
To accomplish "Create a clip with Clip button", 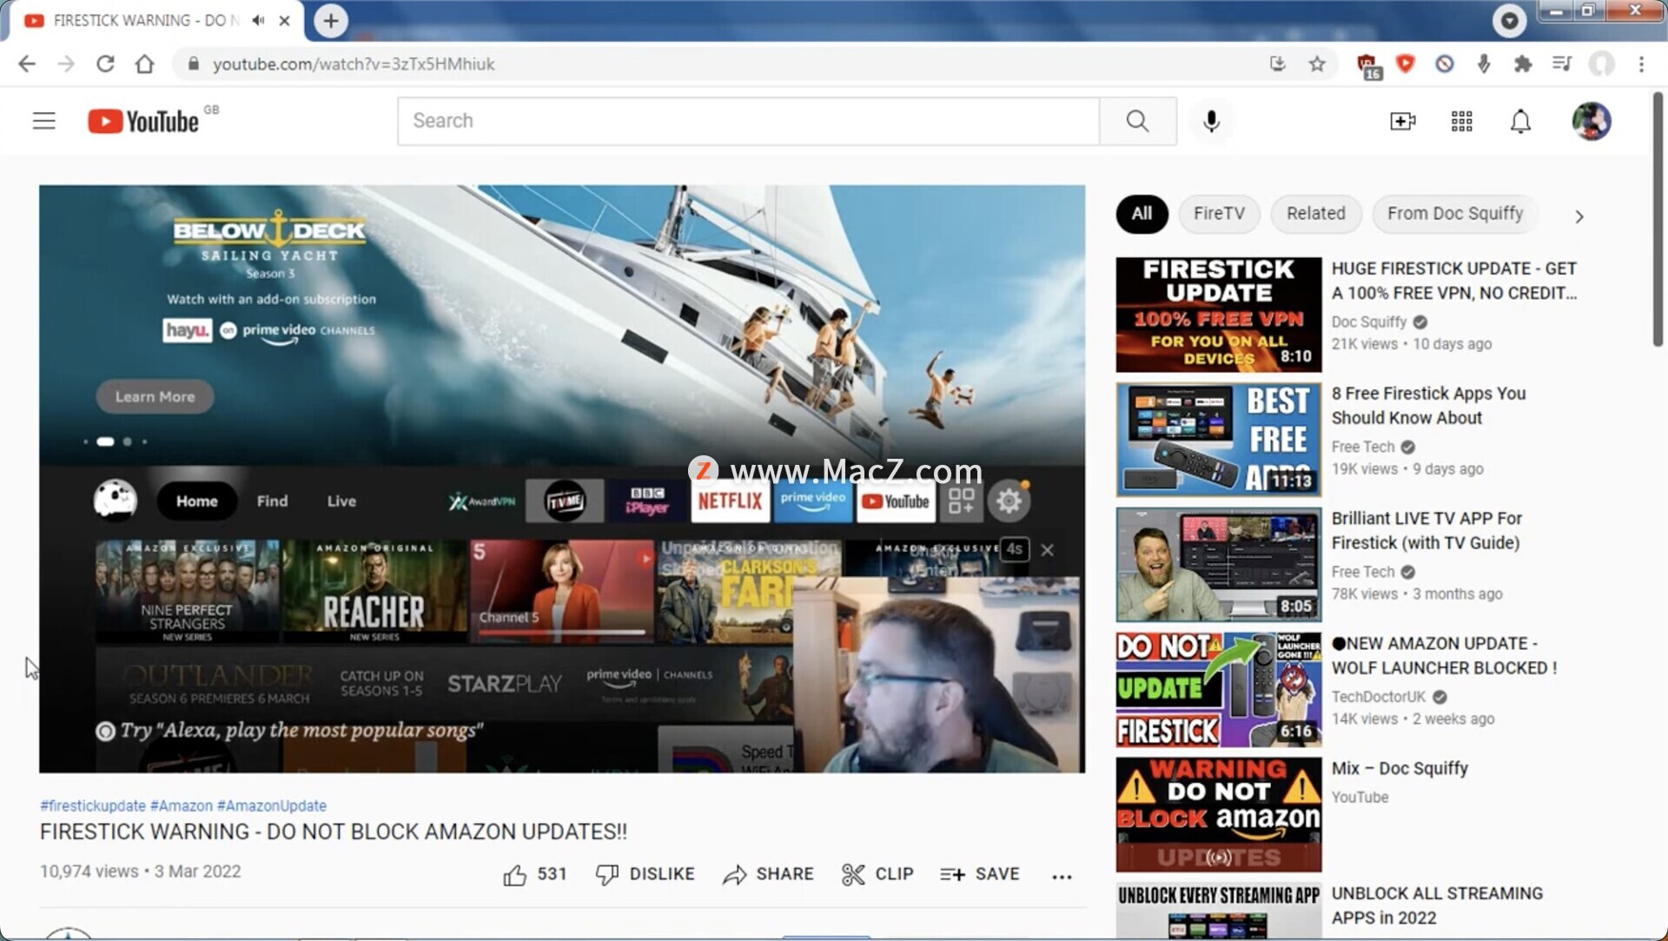I will [x=877, y=874].
